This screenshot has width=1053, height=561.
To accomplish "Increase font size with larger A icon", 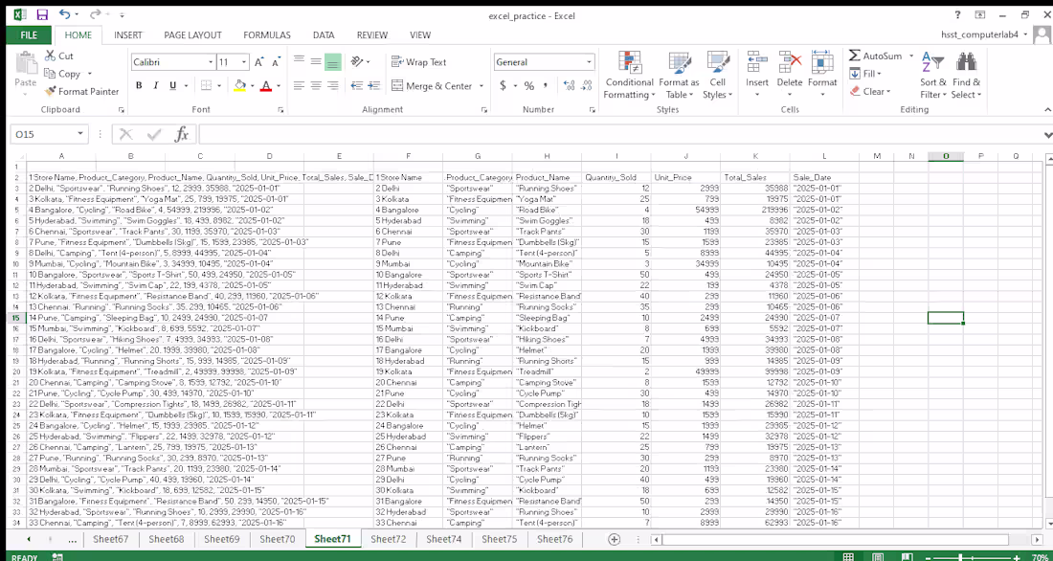I will 259,62.
